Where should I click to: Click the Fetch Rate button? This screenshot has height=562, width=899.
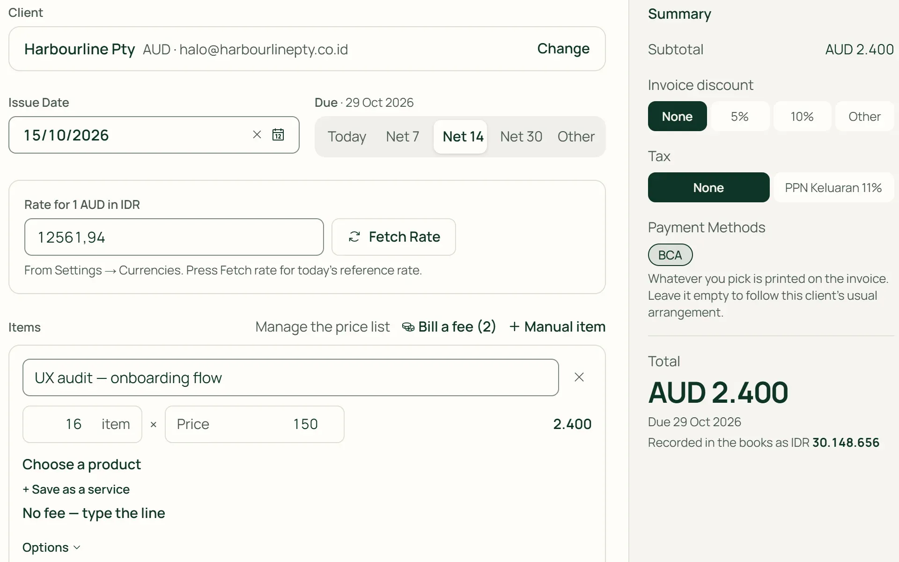tap(394, 237)
